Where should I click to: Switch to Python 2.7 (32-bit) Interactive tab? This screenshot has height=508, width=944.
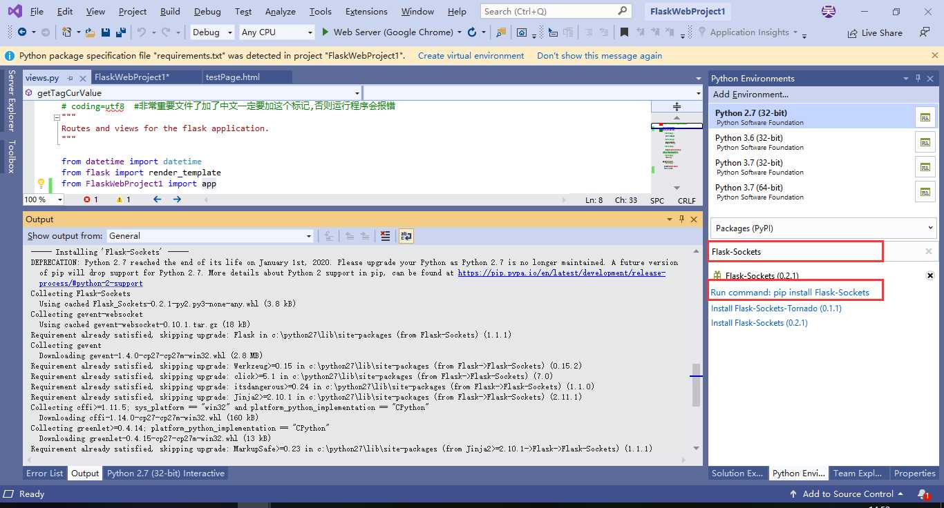(166, 473)
